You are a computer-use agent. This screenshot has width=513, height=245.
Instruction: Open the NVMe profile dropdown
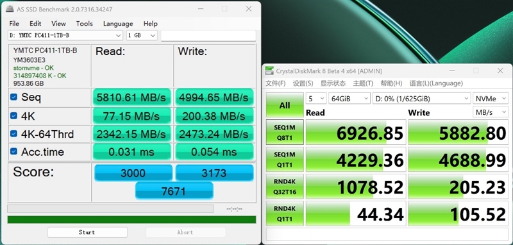click(491, 99)
